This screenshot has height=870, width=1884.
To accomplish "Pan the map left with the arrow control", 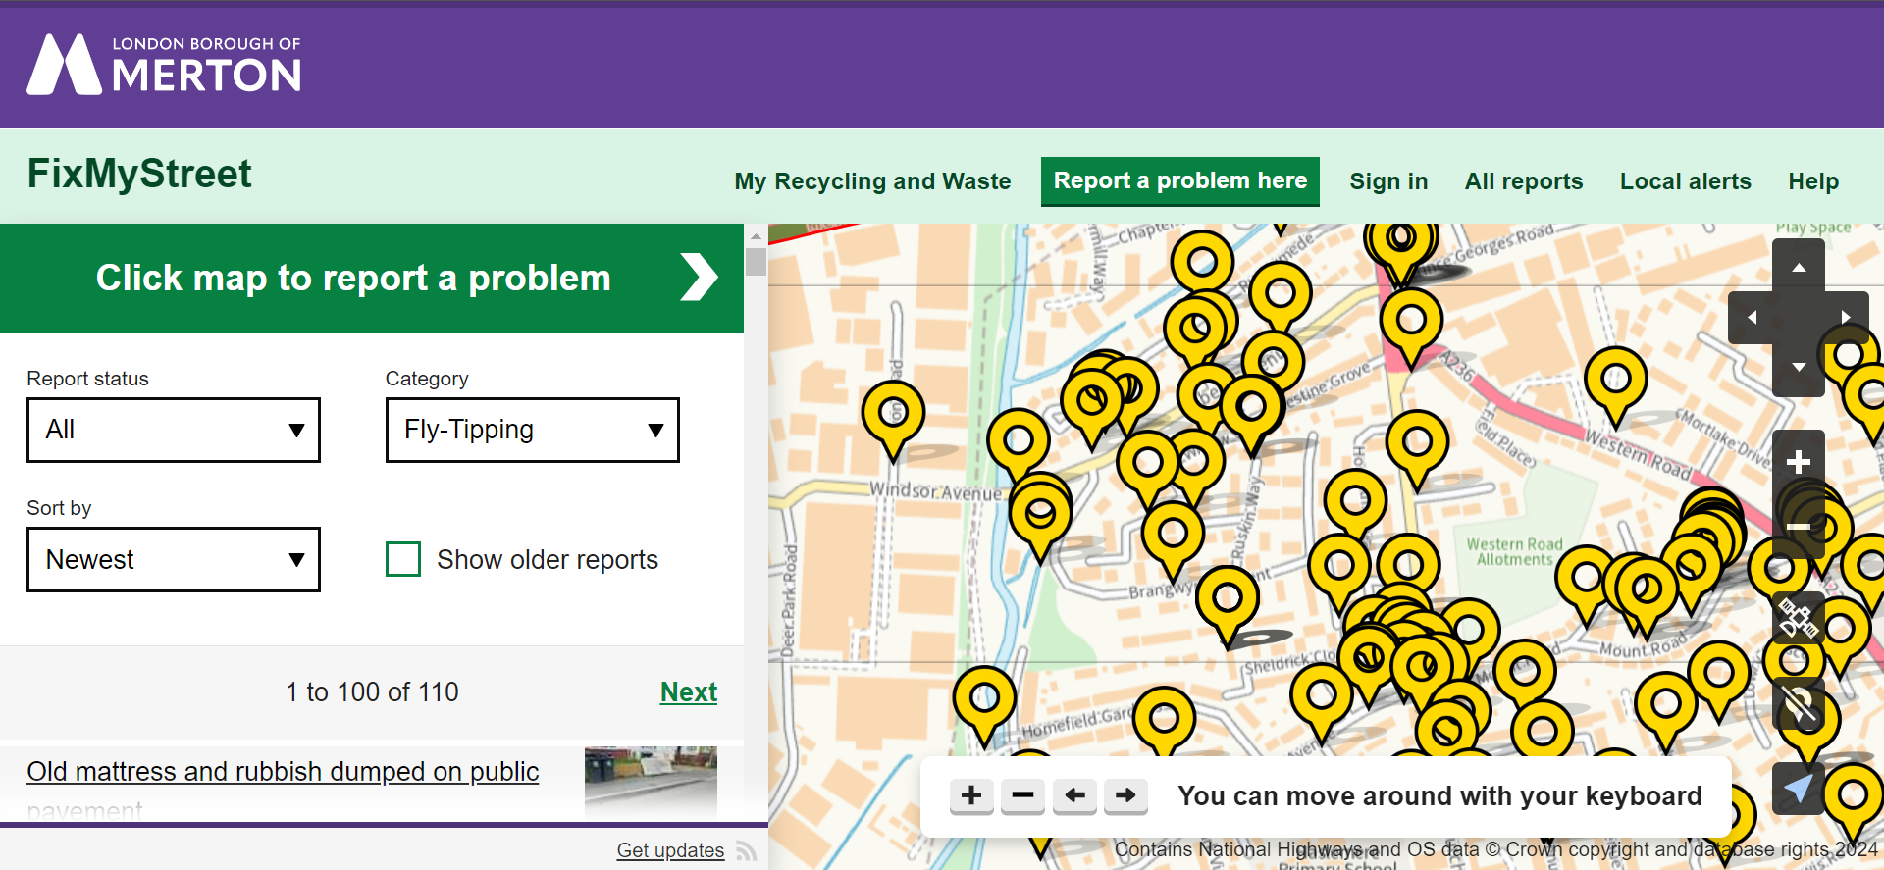I will click(1752, 317).
